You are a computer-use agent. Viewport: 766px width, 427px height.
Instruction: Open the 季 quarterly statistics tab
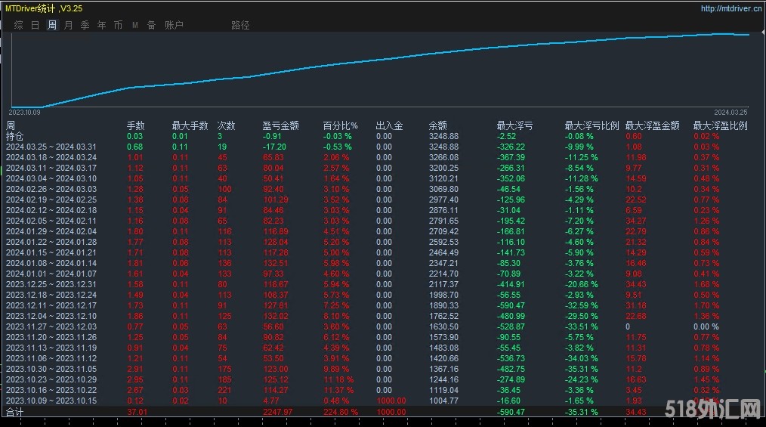[x=85, y=25]
